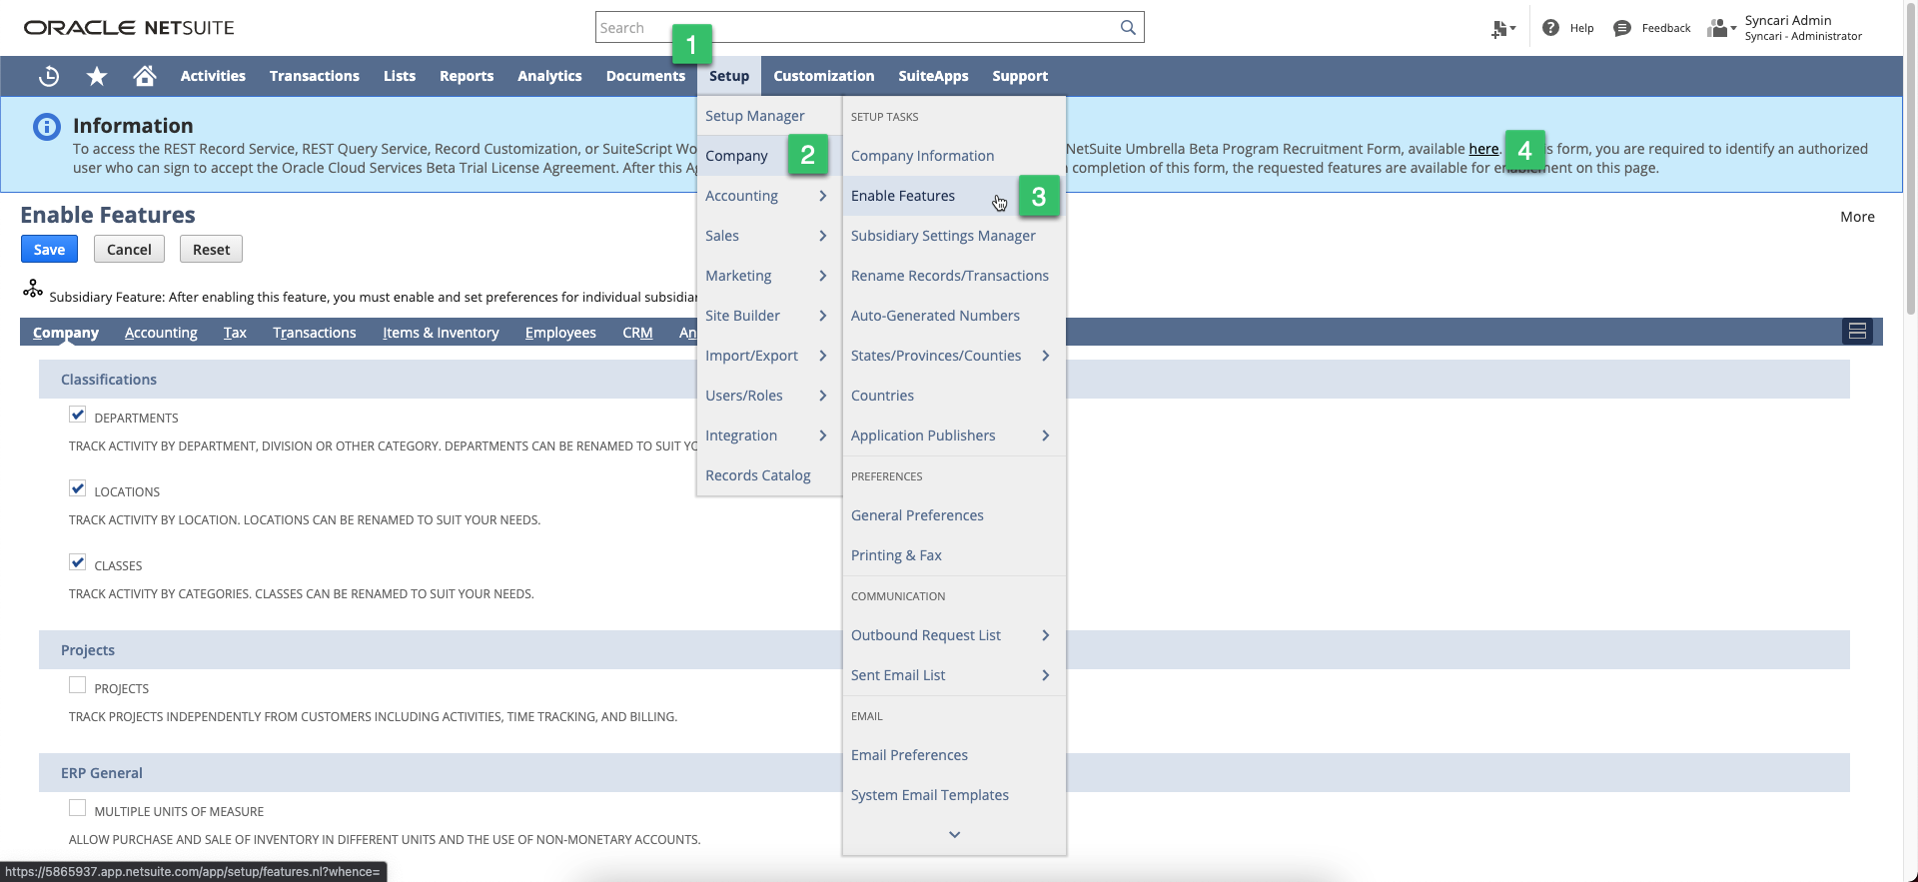Open General Preferences

917,515
